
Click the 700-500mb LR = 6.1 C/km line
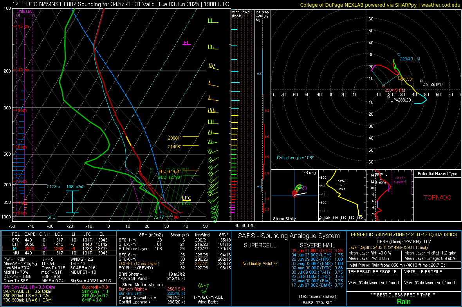coord(27,300)
